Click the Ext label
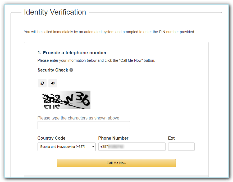The image size is (233, 182). pyautogui.click(x=171, y=138)
